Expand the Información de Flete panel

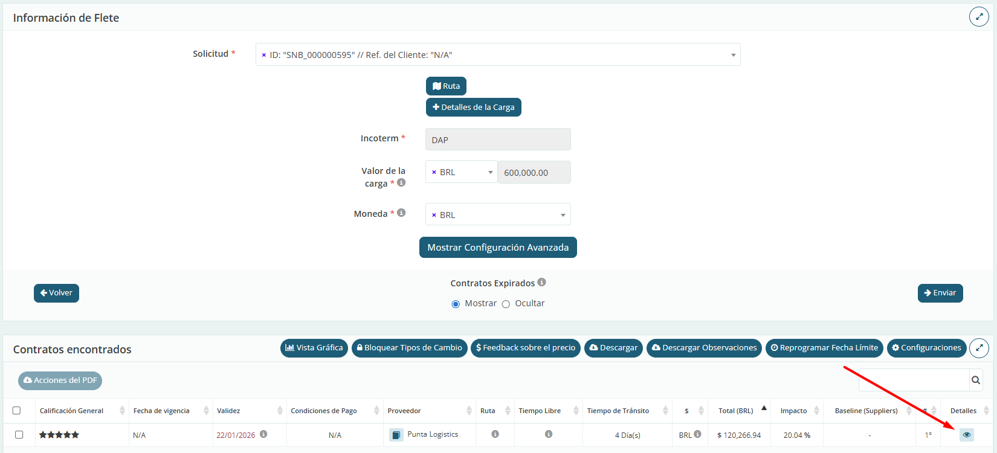click(979, 17)
